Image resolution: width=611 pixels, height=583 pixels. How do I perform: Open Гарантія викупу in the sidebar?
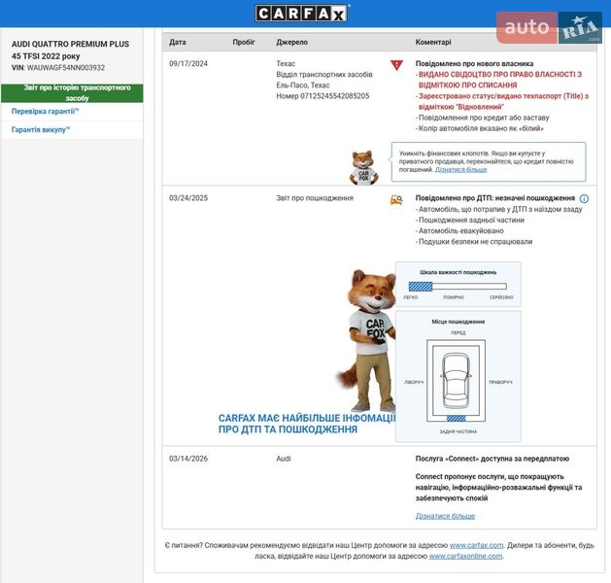(41, 130)
